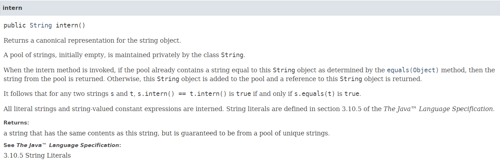This screenshot has height=165, width=500.
Task: Click italic "The Java™ Language Specification" in paragraph
Action: (438, 109)
